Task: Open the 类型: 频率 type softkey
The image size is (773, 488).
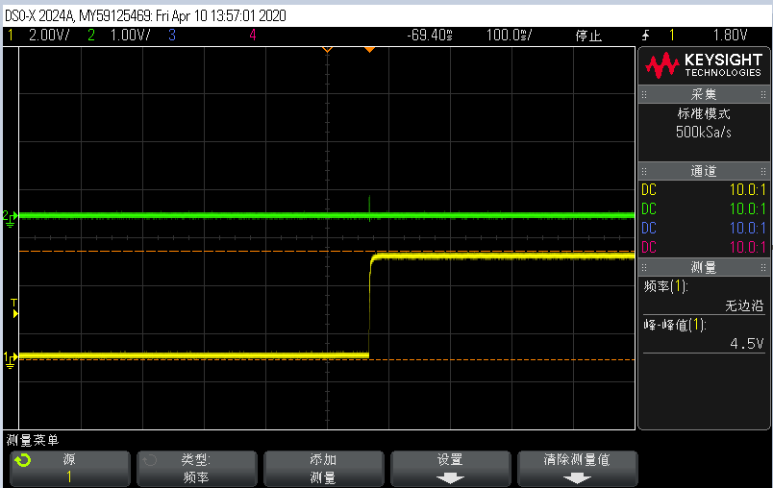Action: pyautogui.click(x=197, y=469)
